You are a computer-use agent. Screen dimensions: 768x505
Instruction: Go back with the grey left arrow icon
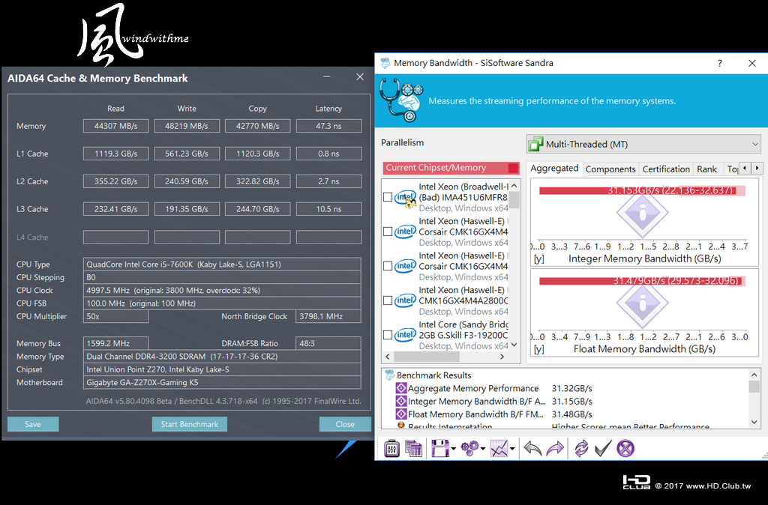point(532,448)
